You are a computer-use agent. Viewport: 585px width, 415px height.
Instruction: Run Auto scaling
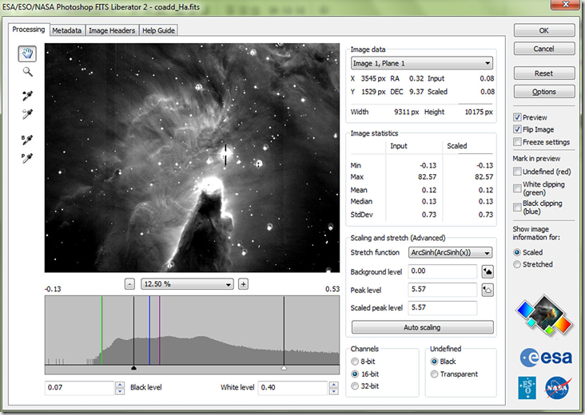point(422,327)
